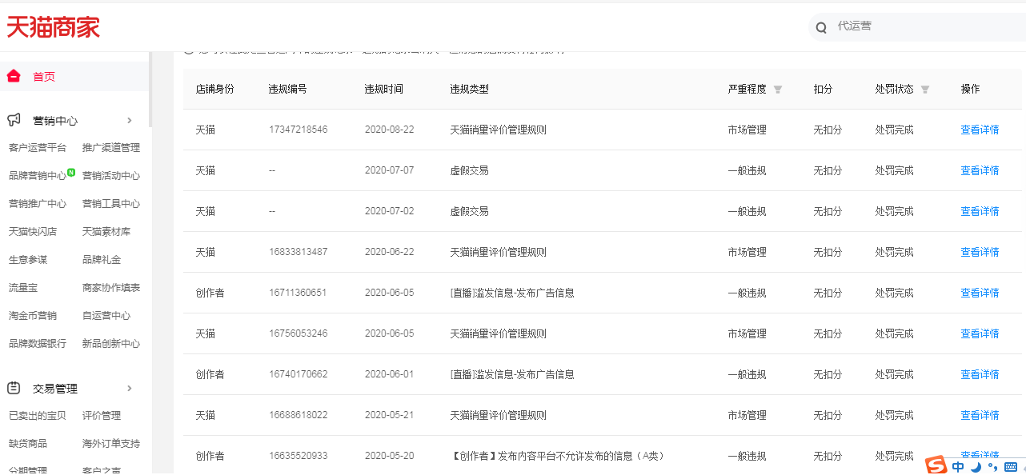Click date cell 2020-08-22
Screen dimensions: 1026x475
point(390,130)
